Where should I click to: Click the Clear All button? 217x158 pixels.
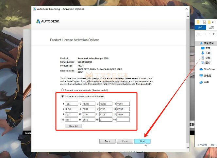click(73, 126)
